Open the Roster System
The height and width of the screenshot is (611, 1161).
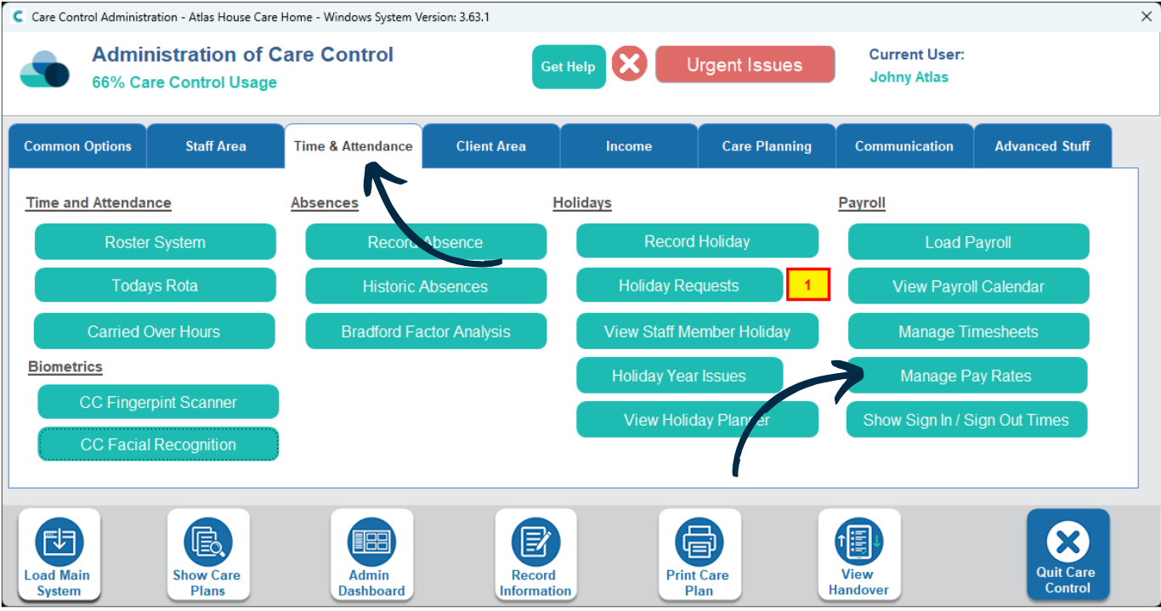(x=156, y=242)
